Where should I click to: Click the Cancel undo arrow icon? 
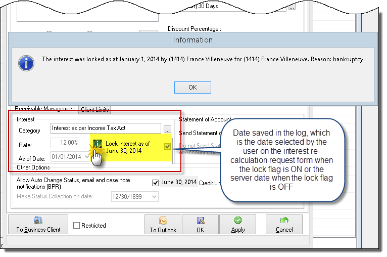pyautogui.click(x=284, y=220)
